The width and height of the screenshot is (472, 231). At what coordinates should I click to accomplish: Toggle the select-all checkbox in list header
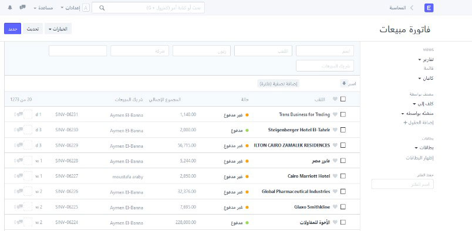(343, 99)
